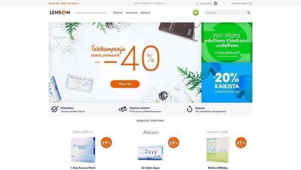Open the Silmälasit menu

coord(146,13)
